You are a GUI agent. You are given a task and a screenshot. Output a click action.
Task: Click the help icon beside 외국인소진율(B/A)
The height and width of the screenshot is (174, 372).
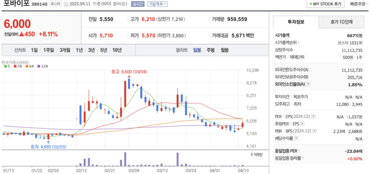(308, 85)
